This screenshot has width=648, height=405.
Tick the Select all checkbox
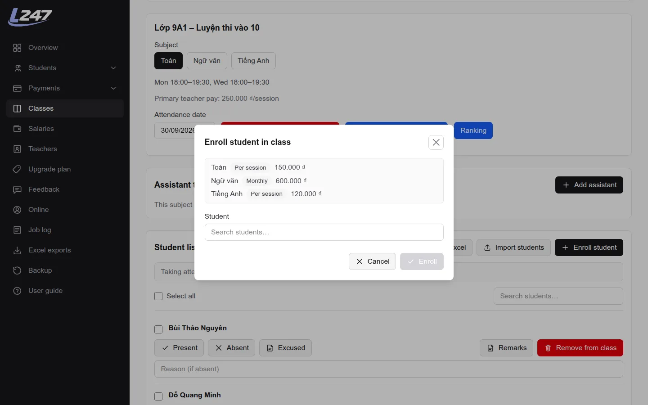[158, 296]
